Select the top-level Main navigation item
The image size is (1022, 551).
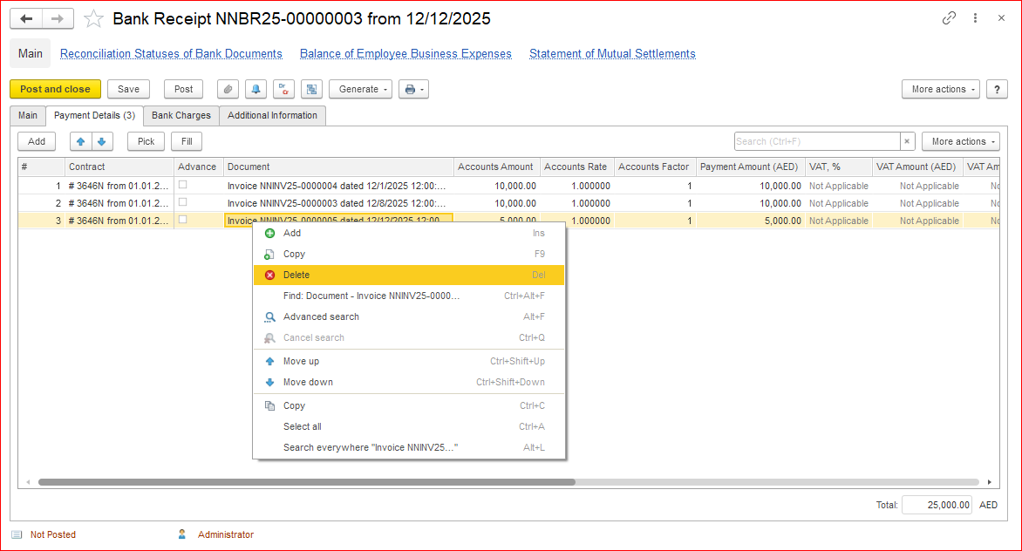point(30,53)
